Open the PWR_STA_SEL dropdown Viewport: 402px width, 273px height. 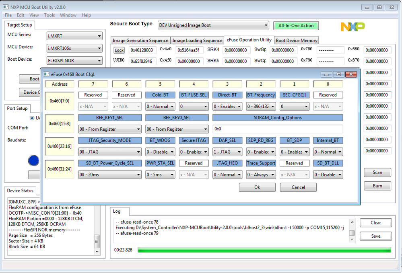tap(160, 174)
